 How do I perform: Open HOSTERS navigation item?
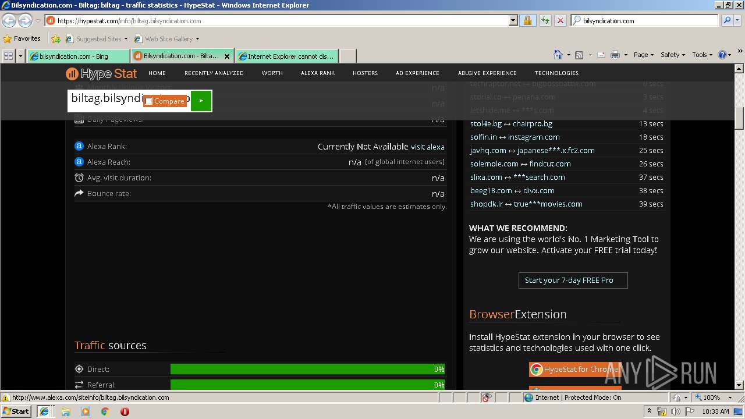coord(365,73)
